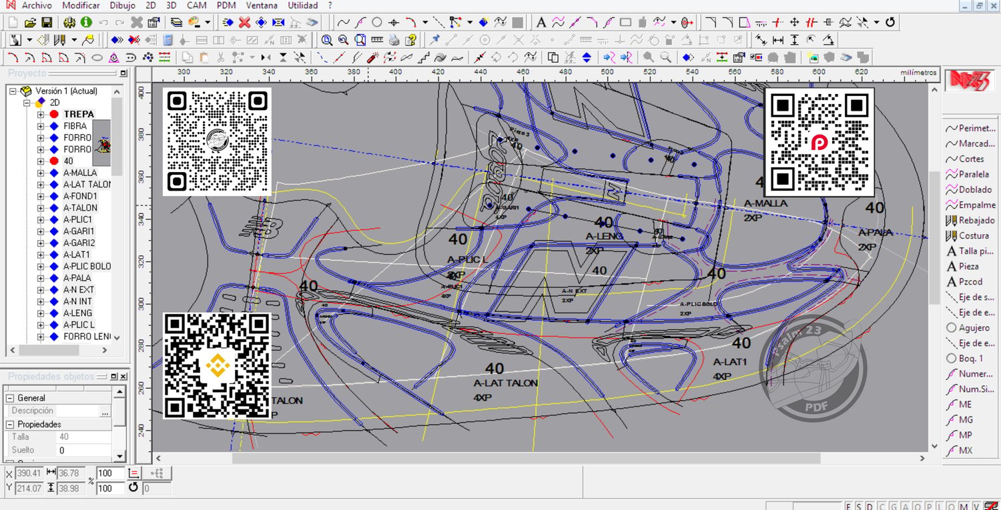Select the A-PALA tree item
The width and height of the screenshot is (1001, 510).
point(77,278)
